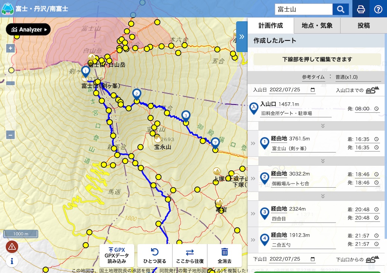387x273 pixels.
Task: Switch to 地点・気象 tab
Action: click(x=317, y=25)
